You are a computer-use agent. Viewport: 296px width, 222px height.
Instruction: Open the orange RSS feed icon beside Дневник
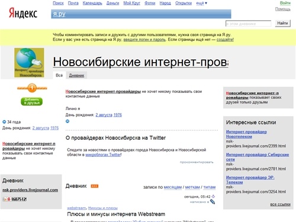95,186
